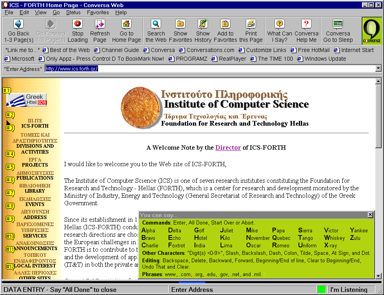Image resolution: width=384 pixels, height=295 pixels.
Task: Open the Free HotMail link
Action: [x=310, y=50]
